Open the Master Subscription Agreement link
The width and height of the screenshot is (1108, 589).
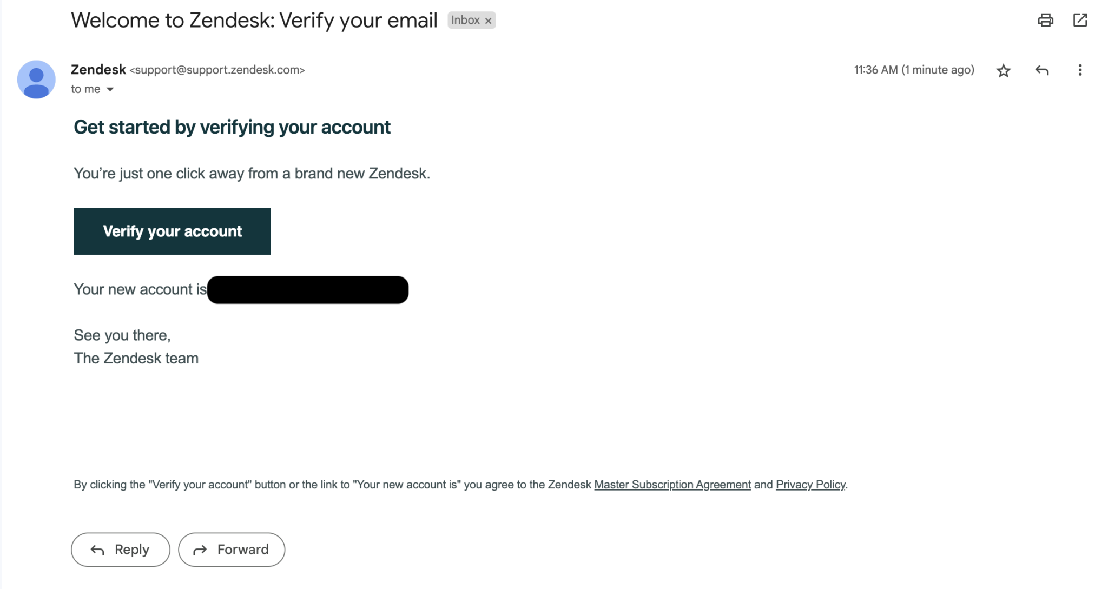672,485
